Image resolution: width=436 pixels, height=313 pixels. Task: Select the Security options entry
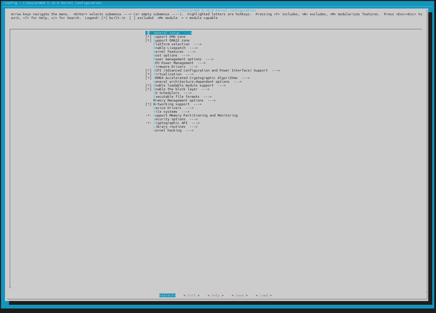pyautogui.click(x=176, y=119)
